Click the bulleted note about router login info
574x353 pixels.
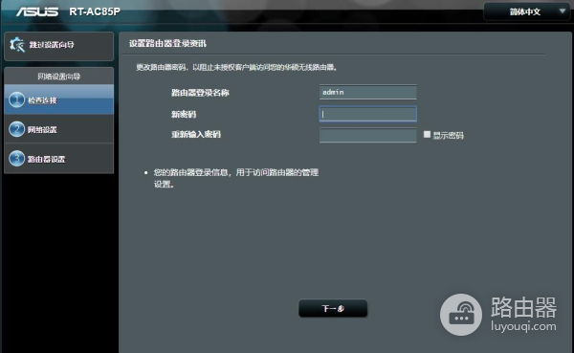[235, 178]
